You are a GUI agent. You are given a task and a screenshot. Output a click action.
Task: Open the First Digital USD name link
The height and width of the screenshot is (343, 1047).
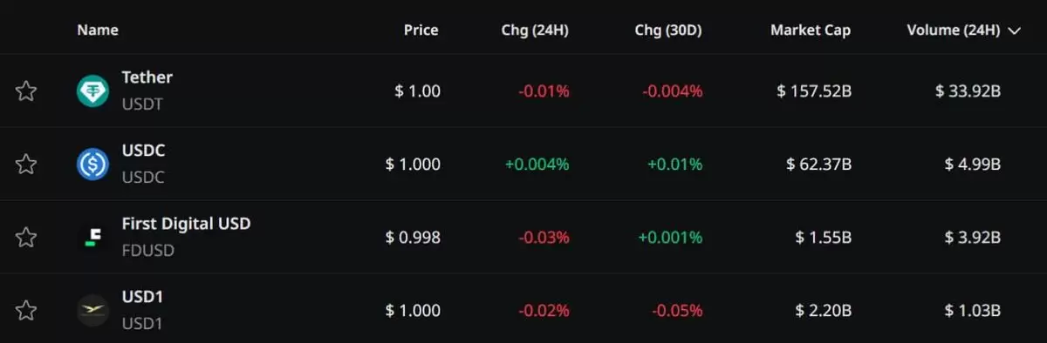click(187, 224)
